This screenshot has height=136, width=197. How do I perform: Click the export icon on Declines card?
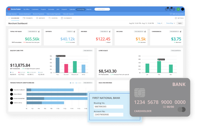pos(146,31)
